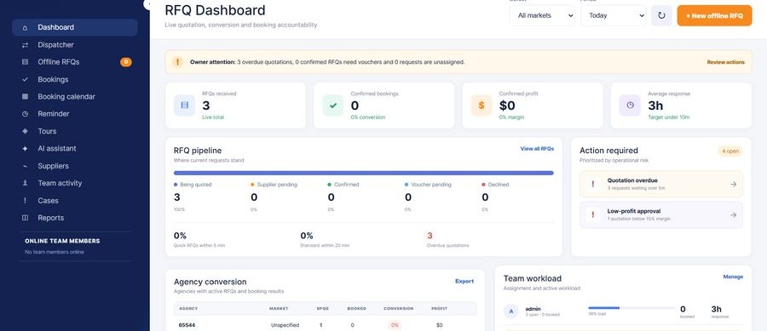Click the CONVERSION column header

[398, 309]
